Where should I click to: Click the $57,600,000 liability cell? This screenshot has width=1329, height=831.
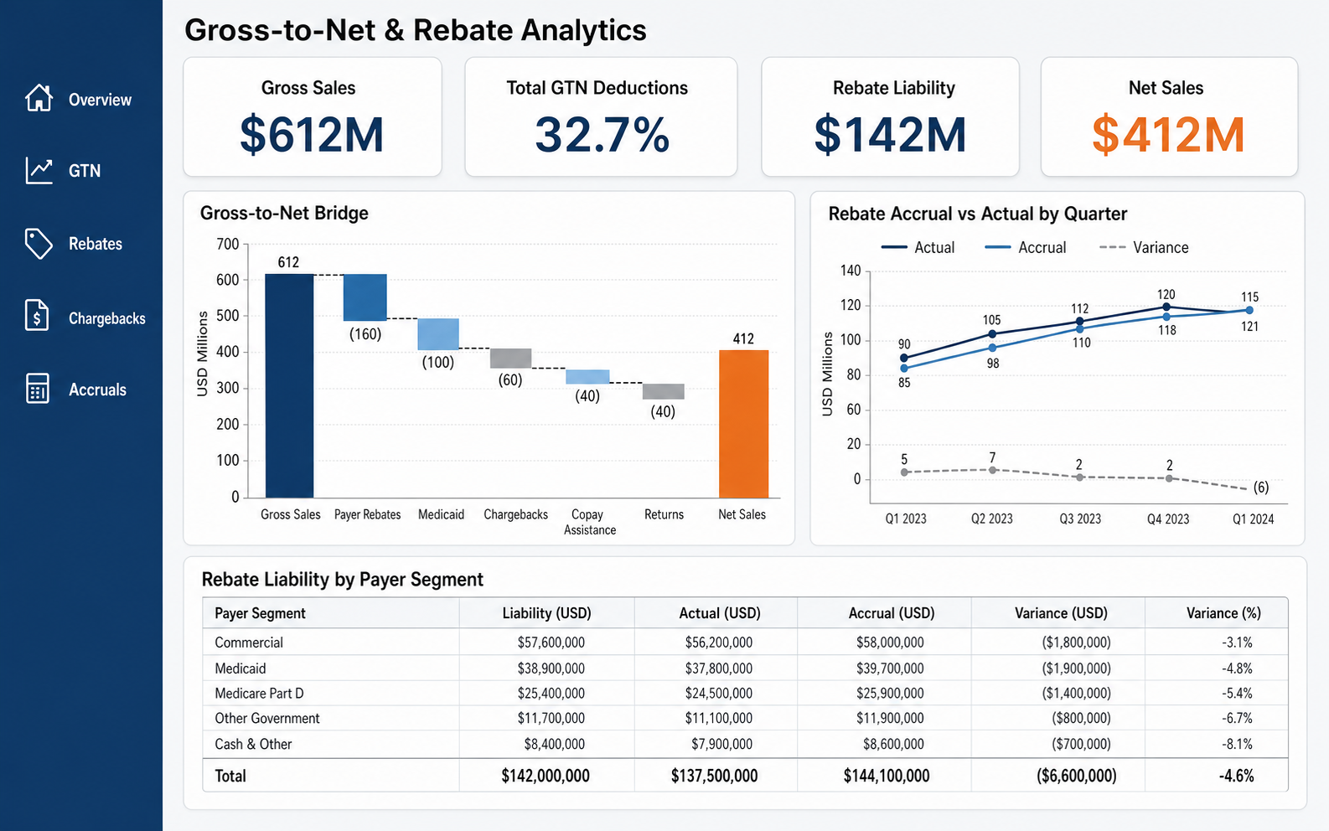point(551,643)
